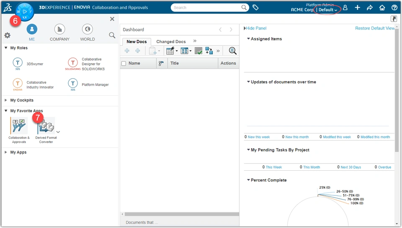Click the 3DS logo icon
The width and height of the screenshot is (402, 228).
(x=8, y=8)
